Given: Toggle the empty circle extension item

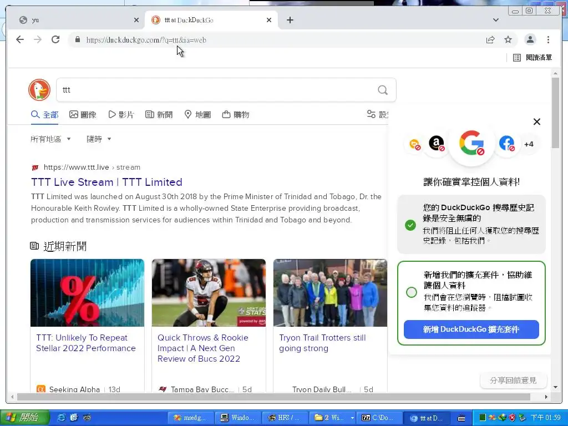Looking at the screenshot, I should point(412,292).
